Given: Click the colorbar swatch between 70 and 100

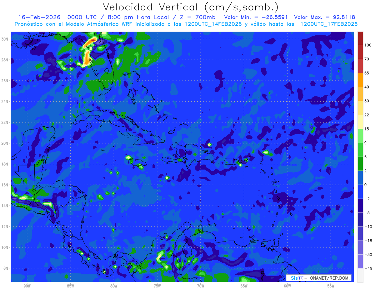Looking at the screenshot, I should click(x=360, y=52).
